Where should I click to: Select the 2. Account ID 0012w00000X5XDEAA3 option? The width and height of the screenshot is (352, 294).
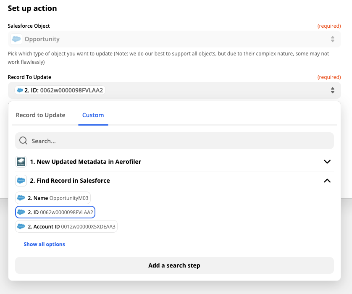(x=71, y=227)
